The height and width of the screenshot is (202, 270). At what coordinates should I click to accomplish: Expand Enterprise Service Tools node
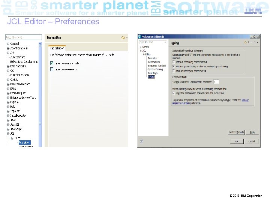tap(8, 98)
